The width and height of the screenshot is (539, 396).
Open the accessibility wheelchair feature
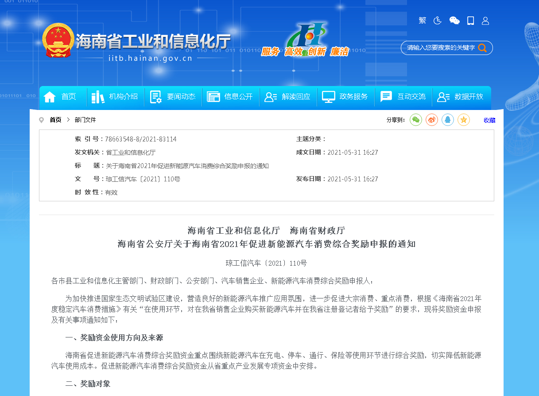point(438,20)
